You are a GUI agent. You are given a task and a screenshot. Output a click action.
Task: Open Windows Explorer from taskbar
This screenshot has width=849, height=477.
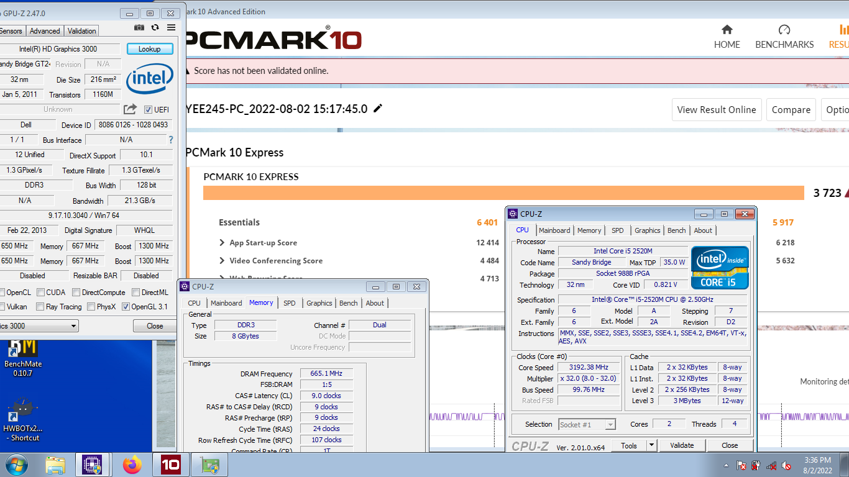click(55, 465)
